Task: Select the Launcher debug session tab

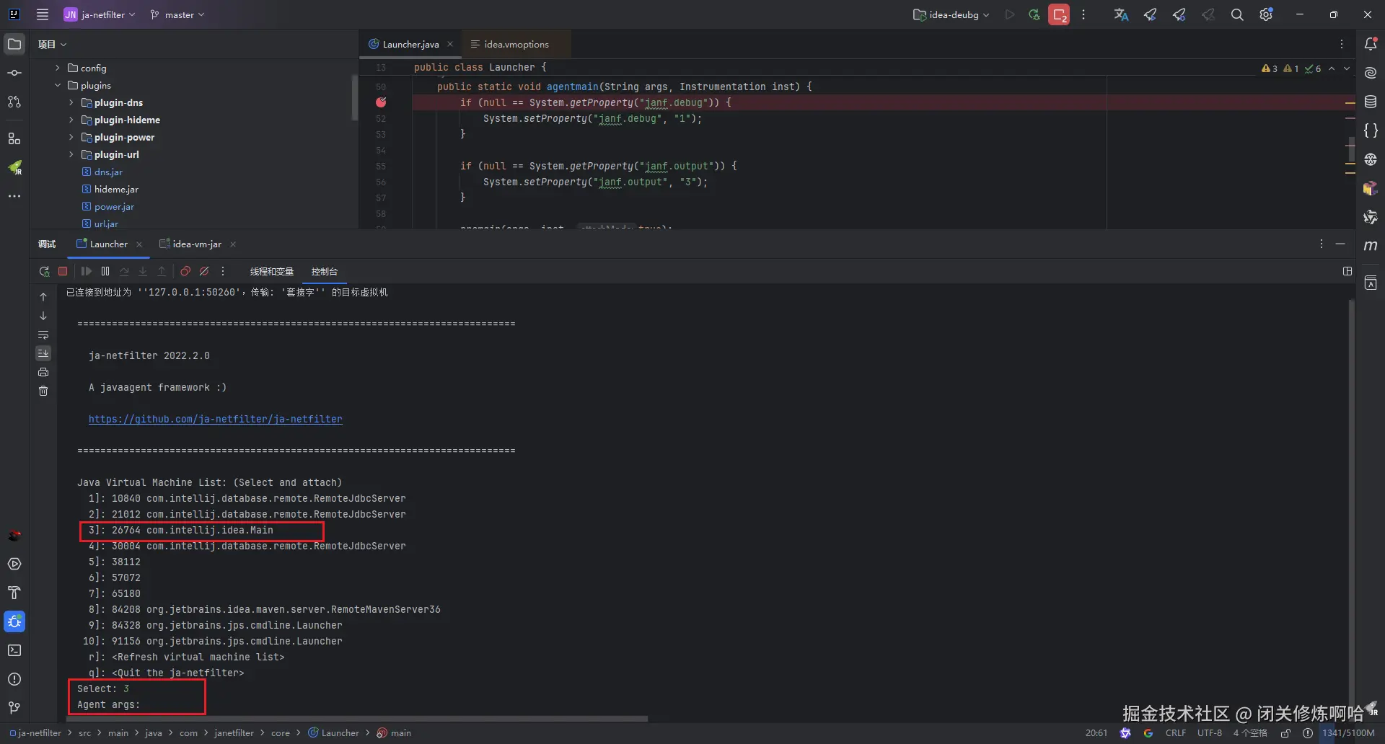Action: [108, 244]
